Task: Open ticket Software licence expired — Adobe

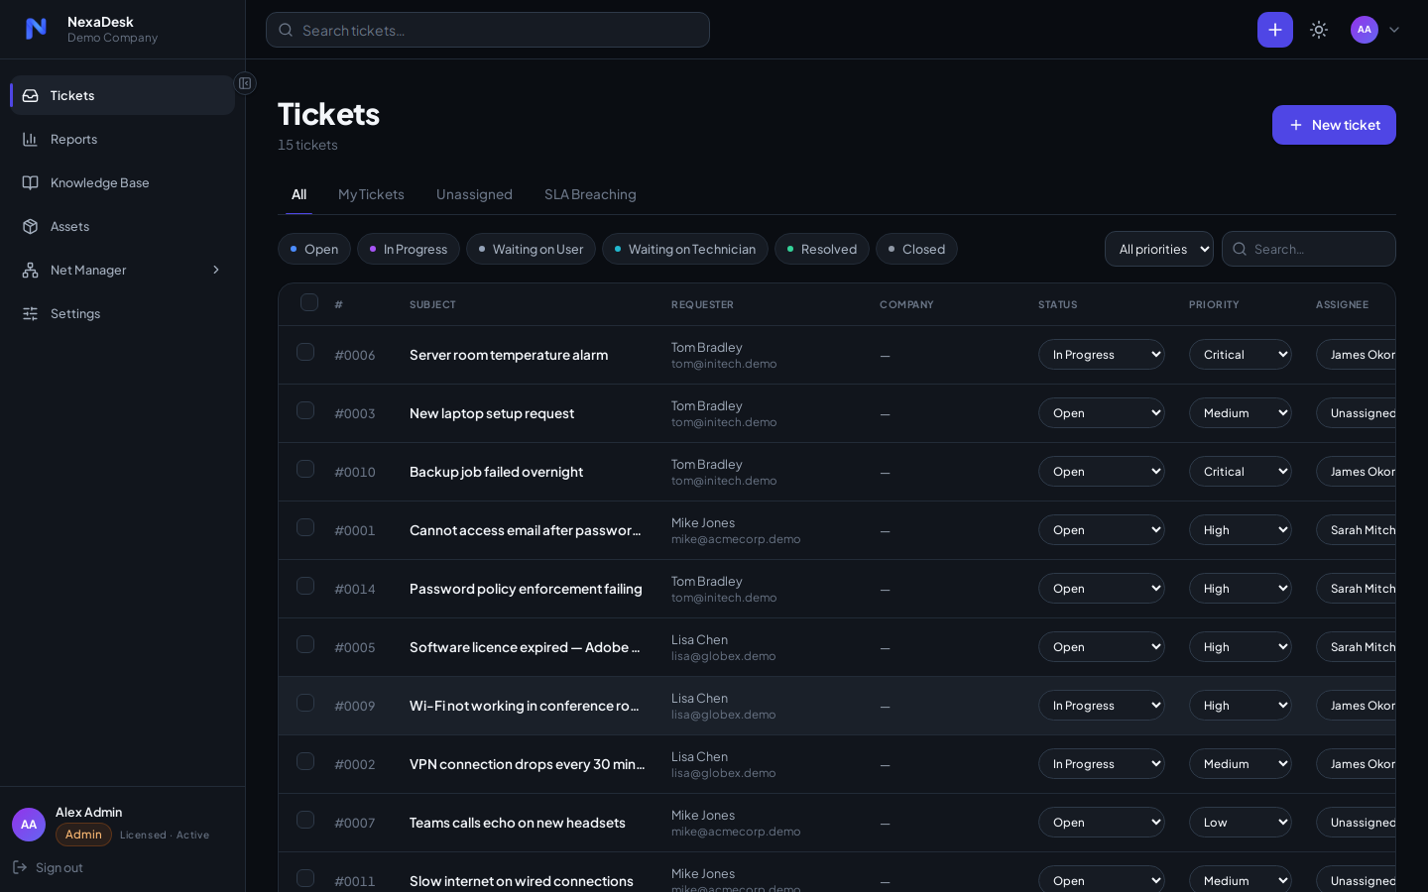Action: tap(525, 647)
